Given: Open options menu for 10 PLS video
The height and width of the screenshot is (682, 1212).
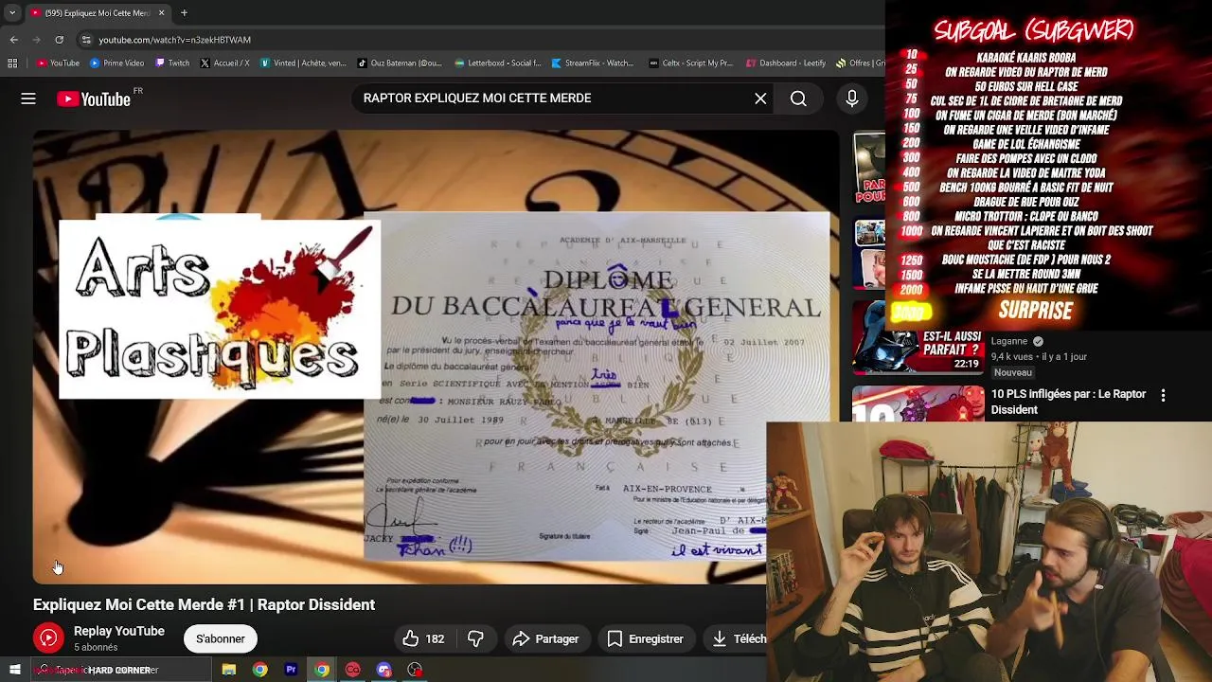Looking at the screenshot, I should pyautogui.click(x=1163, y=396).
